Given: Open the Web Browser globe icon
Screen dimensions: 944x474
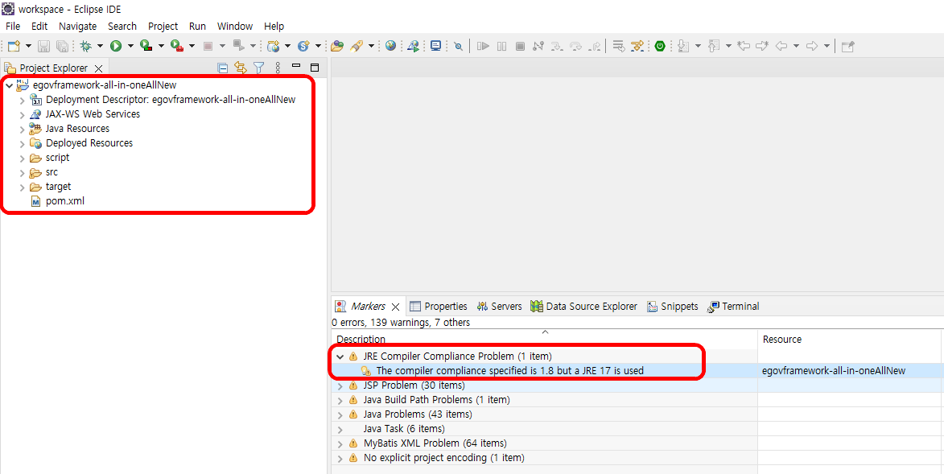Looking at the screenshot, I should click(x=391, y=46).
